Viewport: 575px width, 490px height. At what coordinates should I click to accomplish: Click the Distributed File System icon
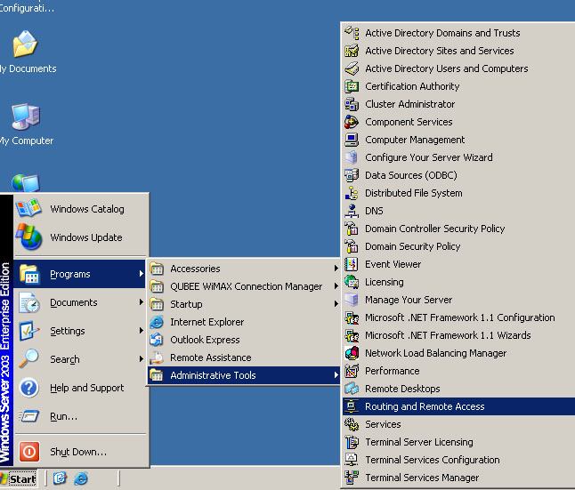tap(352, 193)
